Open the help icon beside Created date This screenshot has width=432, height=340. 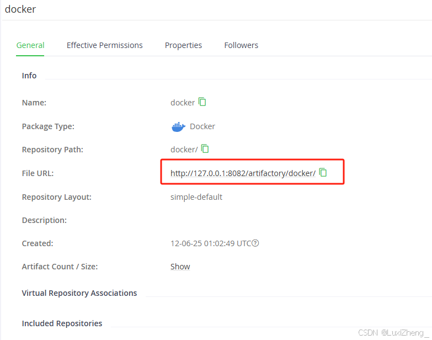255,243
